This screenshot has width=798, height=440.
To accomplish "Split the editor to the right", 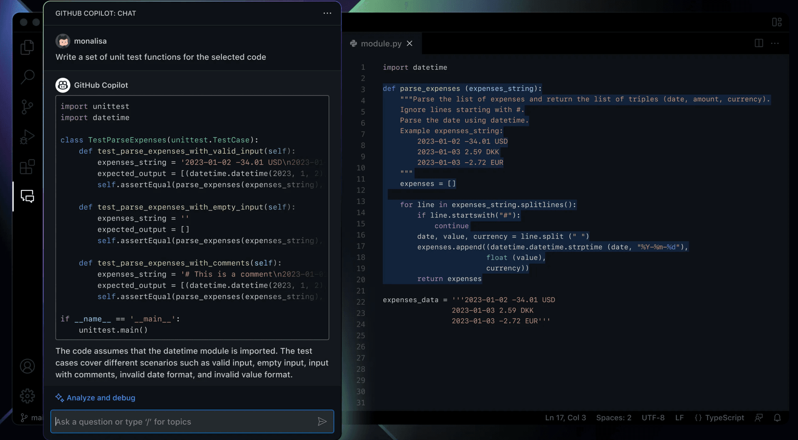I will click(759, 43).
